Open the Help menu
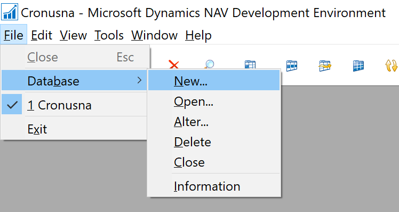399x212 pixels. (x=198, y=35)
